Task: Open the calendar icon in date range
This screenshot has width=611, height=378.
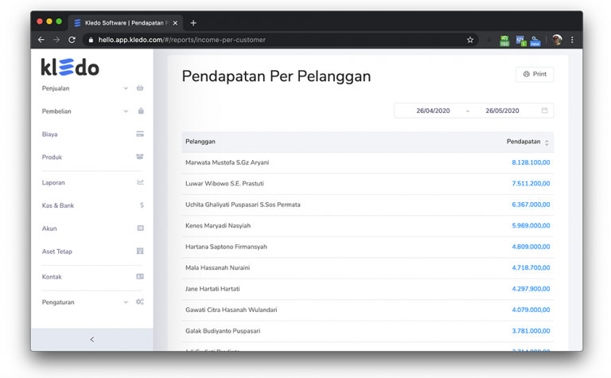Action: point(544,111)
